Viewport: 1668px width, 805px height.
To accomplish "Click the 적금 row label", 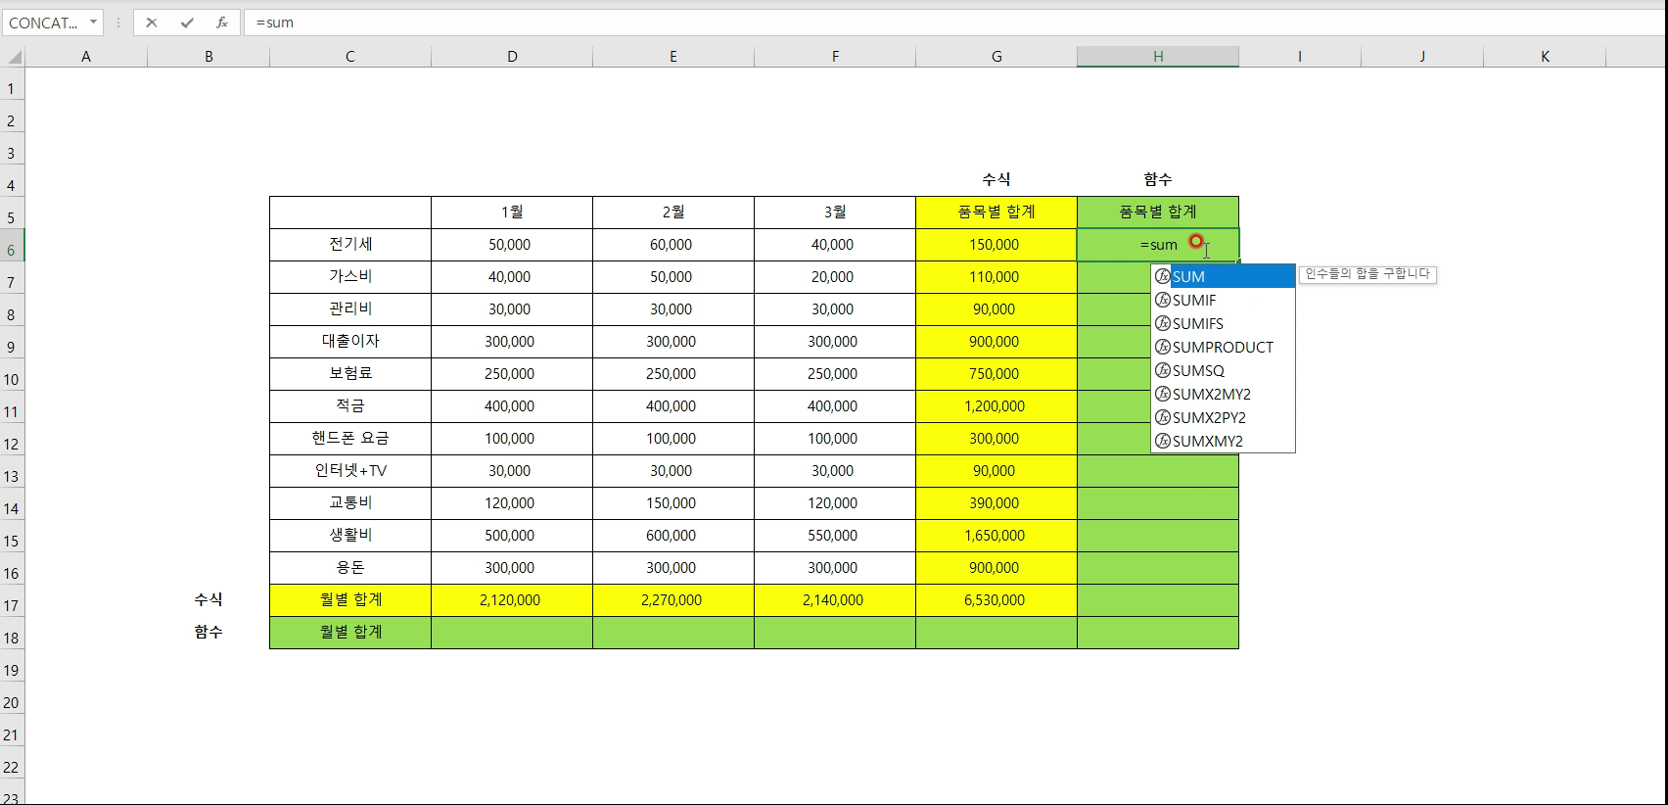I will (350, 406).
